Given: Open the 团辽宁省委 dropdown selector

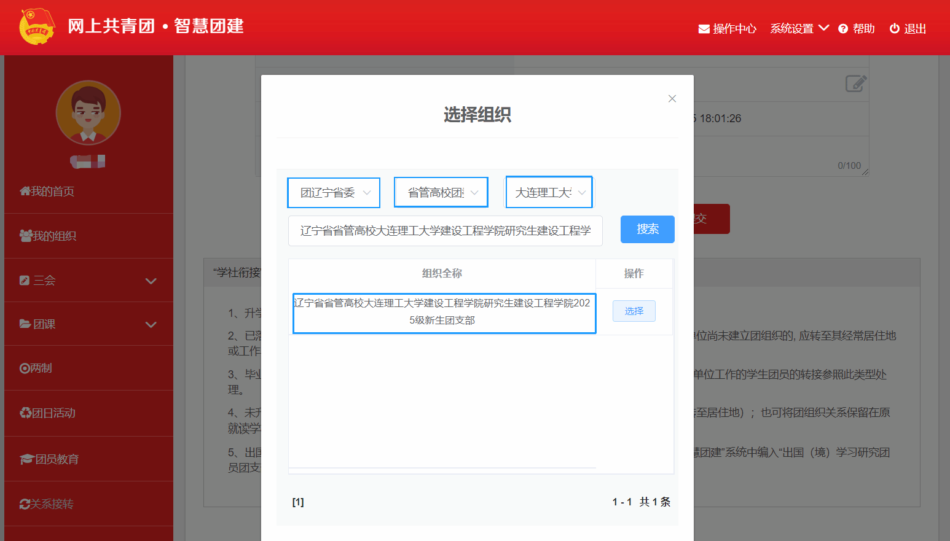Looking at the screenshot, I should tap(334, 193).
